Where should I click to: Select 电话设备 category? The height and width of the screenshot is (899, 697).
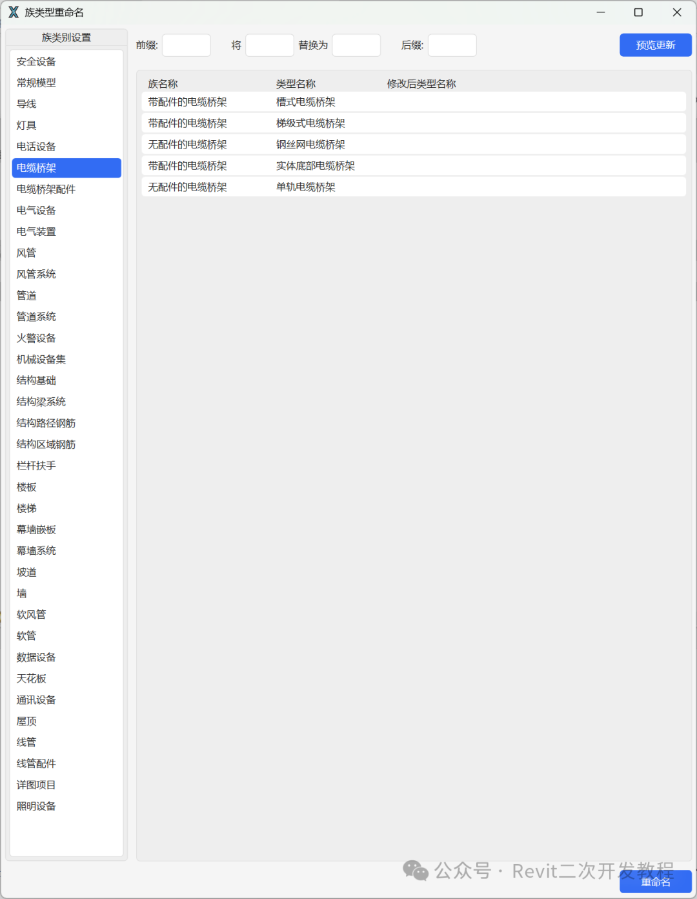[66, 147]
